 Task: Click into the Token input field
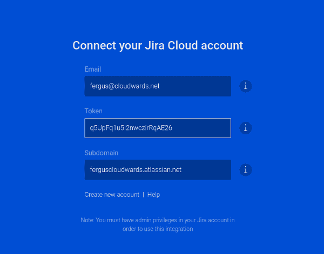coord(158,128)
